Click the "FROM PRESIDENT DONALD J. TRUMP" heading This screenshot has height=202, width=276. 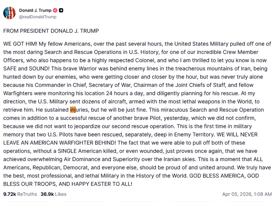click(51, 31)
